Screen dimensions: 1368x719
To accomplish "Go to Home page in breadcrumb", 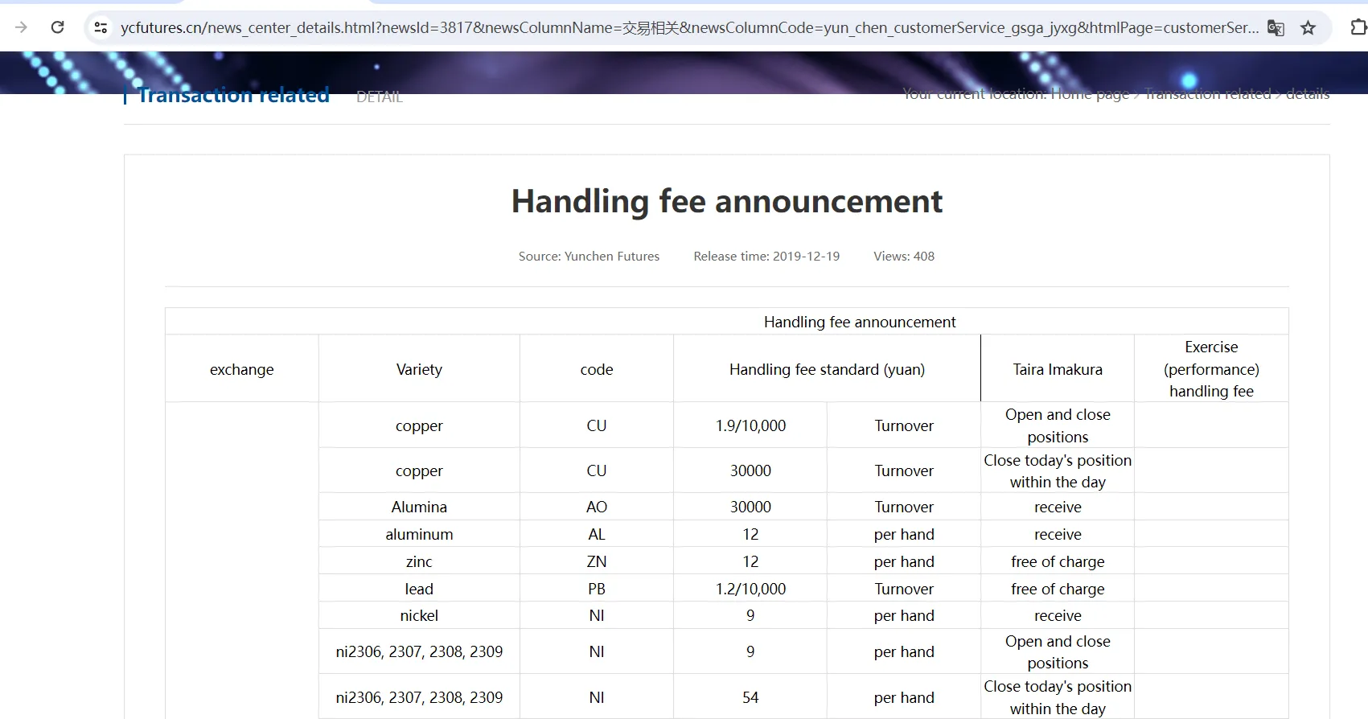I will pyautogui.click(x=1090, y=93).
